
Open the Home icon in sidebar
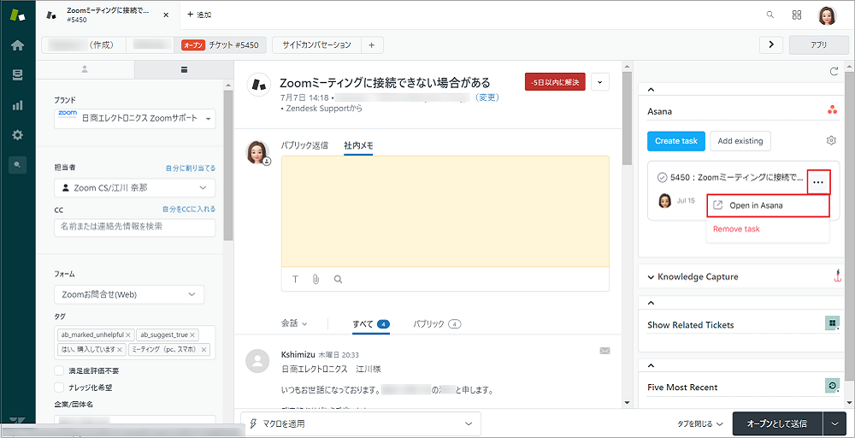click(x=17, y=45)
